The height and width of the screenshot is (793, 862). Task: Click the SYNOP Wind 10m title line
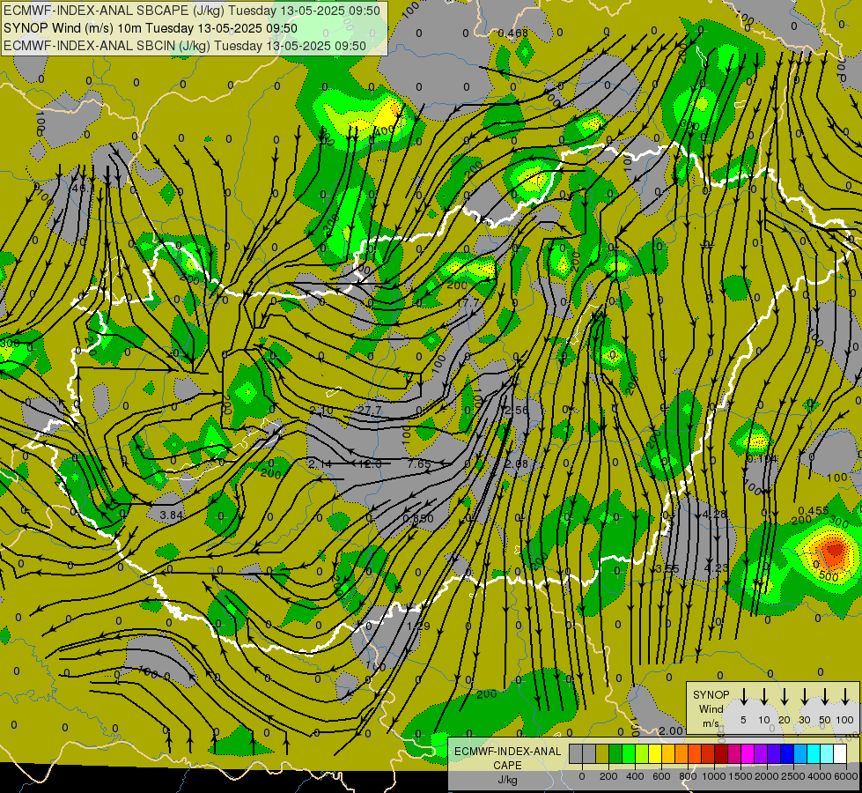150,28
